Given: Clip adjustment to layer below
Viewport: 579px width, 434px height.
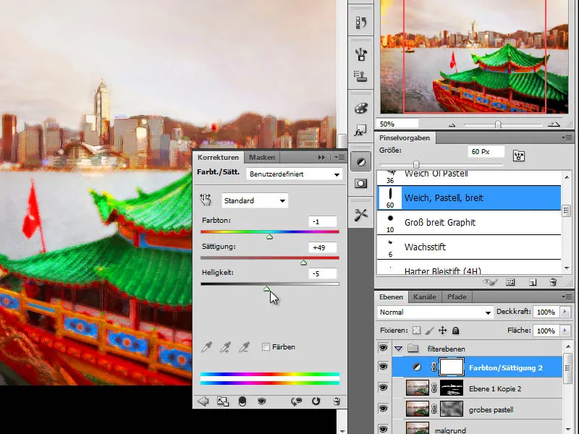Looking at the screenshot, I should (242, 401).
